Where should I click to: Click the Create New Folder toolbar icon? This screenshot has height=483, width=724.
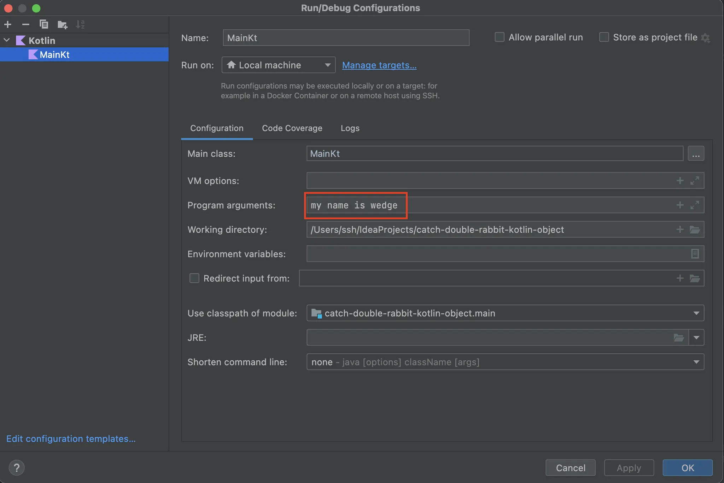[x=62, y=24]
